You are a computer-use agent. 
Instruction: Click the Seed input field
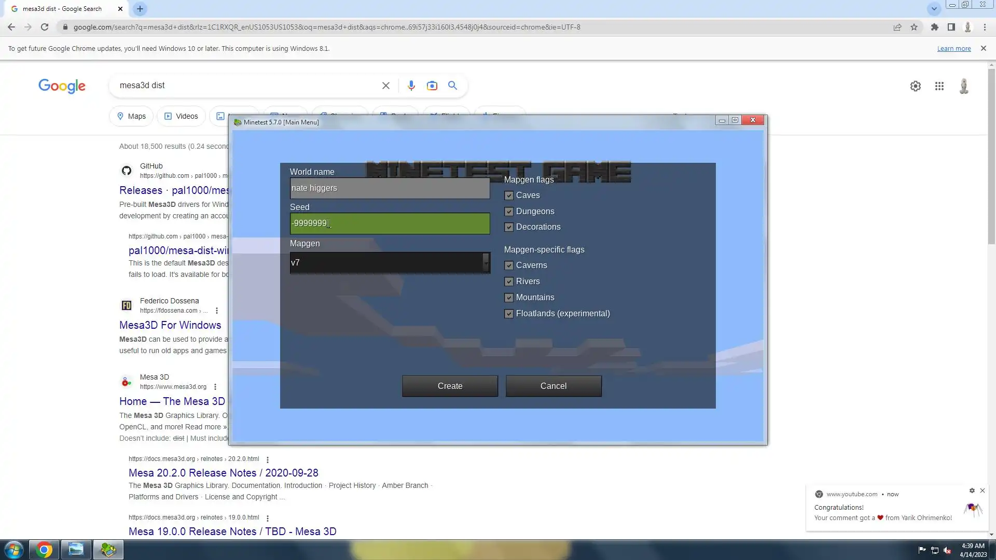pos(390,223)
